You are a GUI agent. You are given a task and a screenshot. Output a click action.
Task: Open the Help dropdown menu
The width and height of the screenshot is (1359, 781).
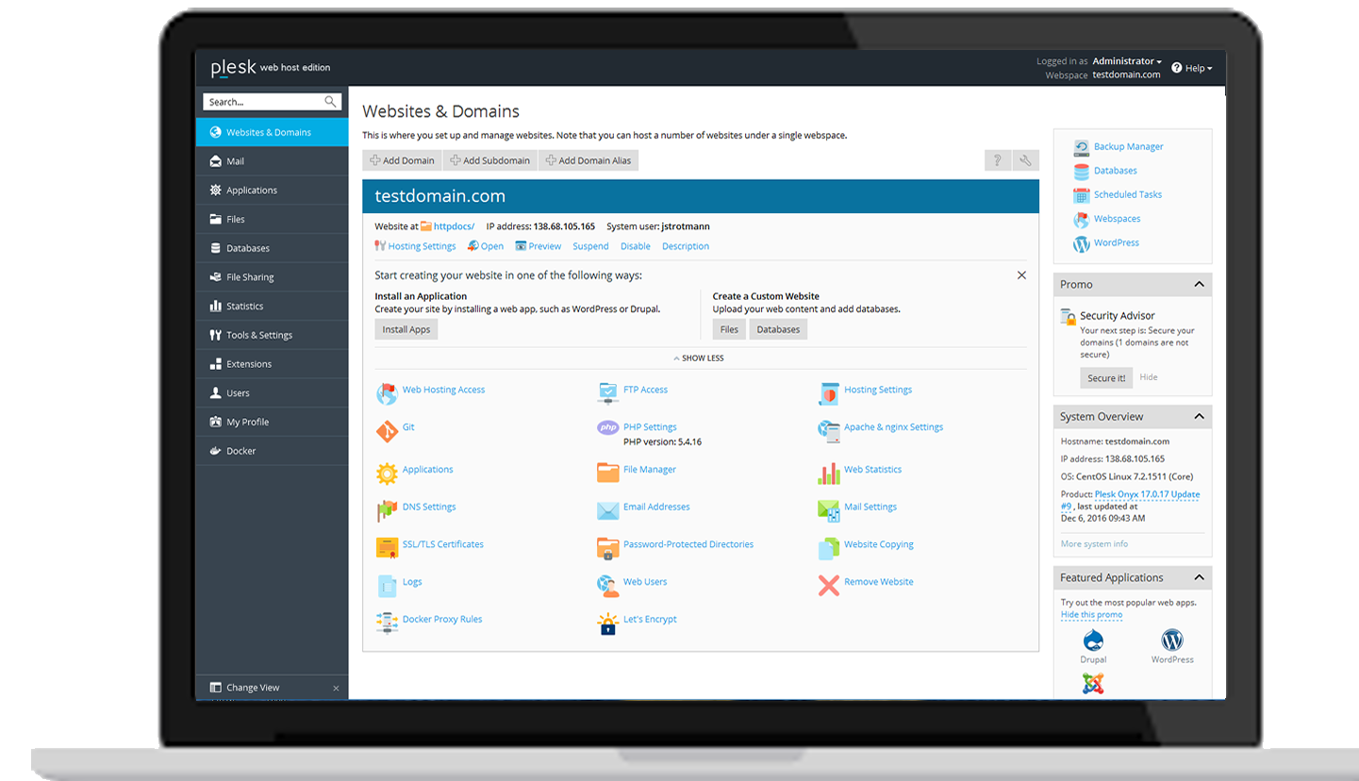1192,68
